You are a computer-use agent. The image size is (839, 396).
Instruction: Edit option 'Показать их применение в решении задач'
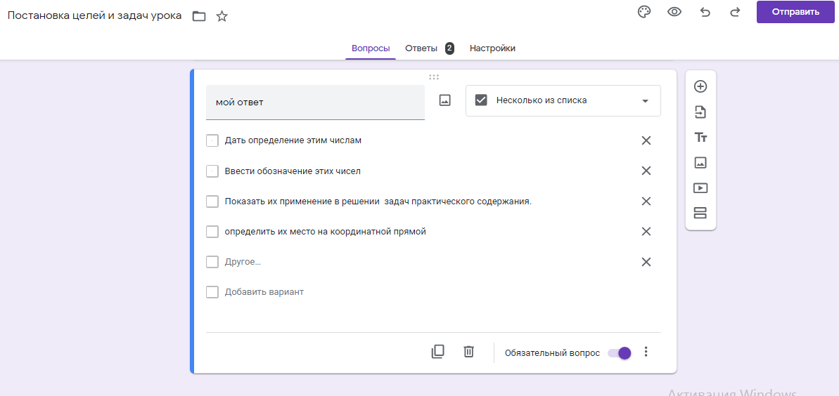(378, 202)
